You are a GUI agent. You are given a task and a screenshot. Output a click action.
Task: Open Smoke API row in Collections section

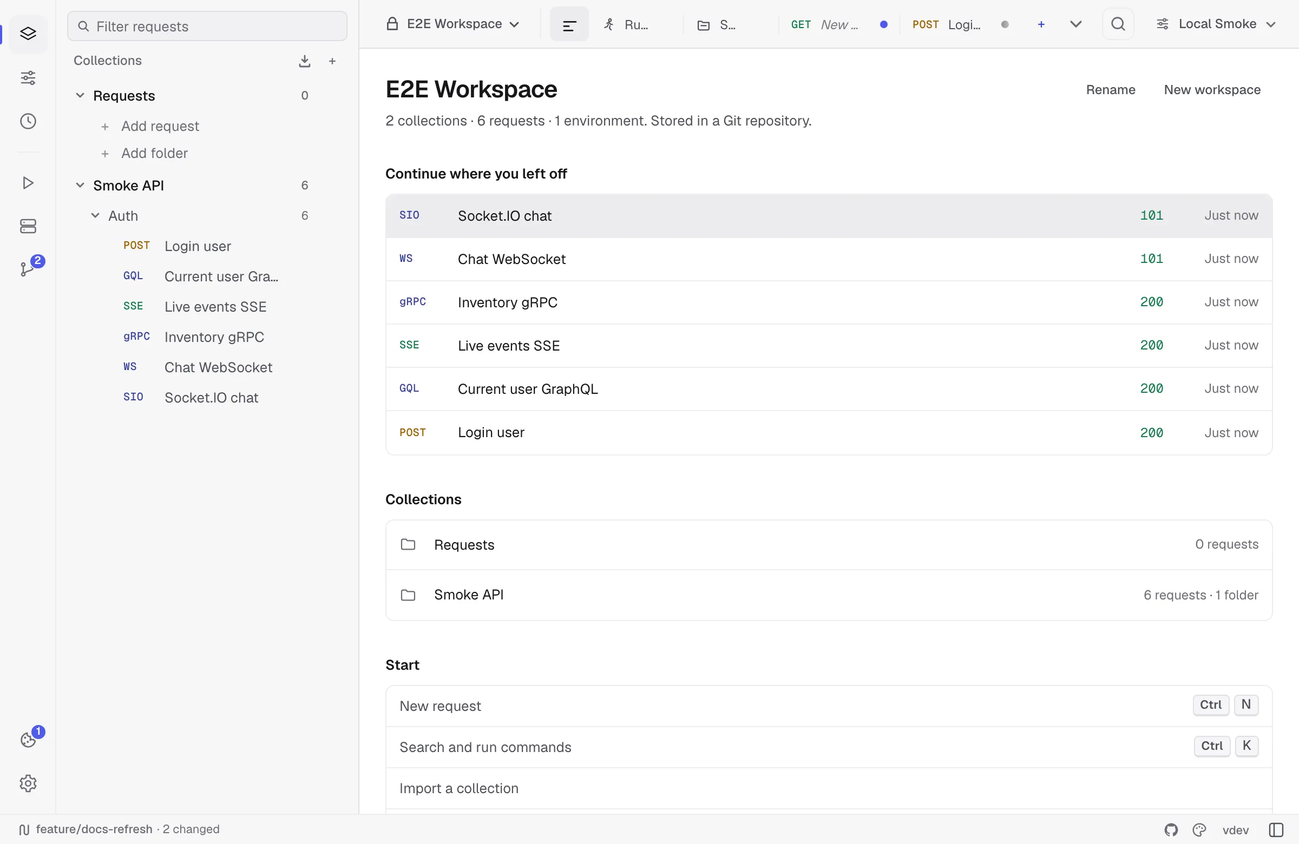[x=829, y=595]
